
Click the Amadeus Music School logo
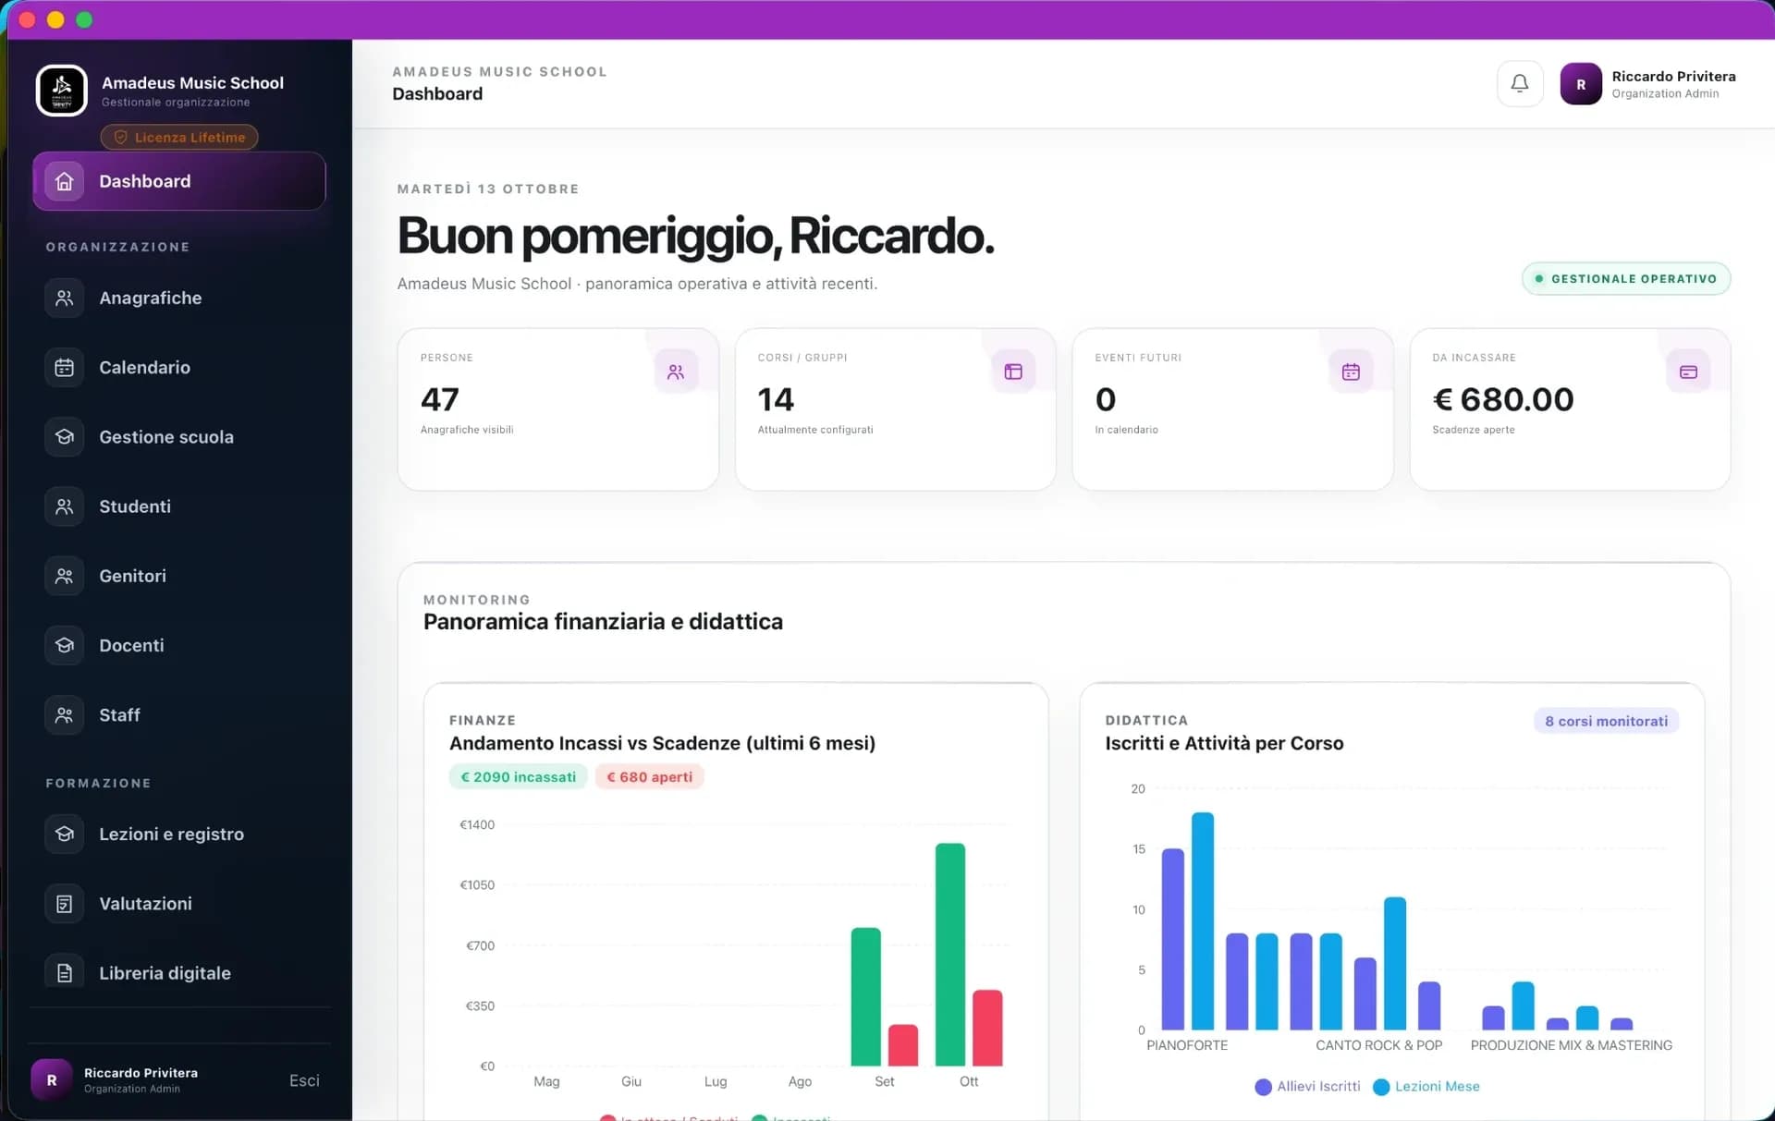point(62,91)
